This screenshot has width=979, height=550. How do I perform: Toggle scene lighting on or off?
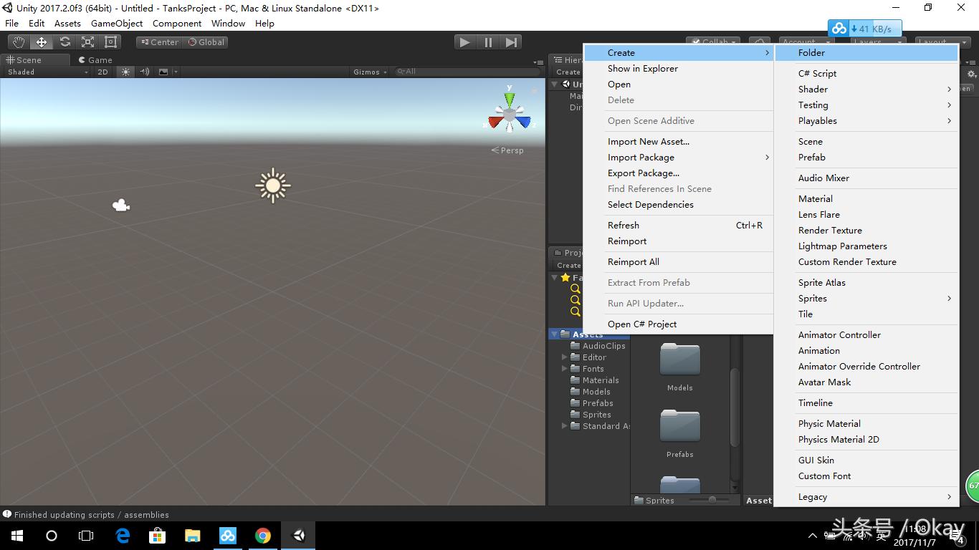[124, 72]
